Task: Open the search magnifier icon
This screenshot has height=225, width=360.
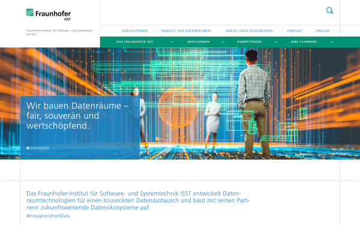Action: point(329,10)
